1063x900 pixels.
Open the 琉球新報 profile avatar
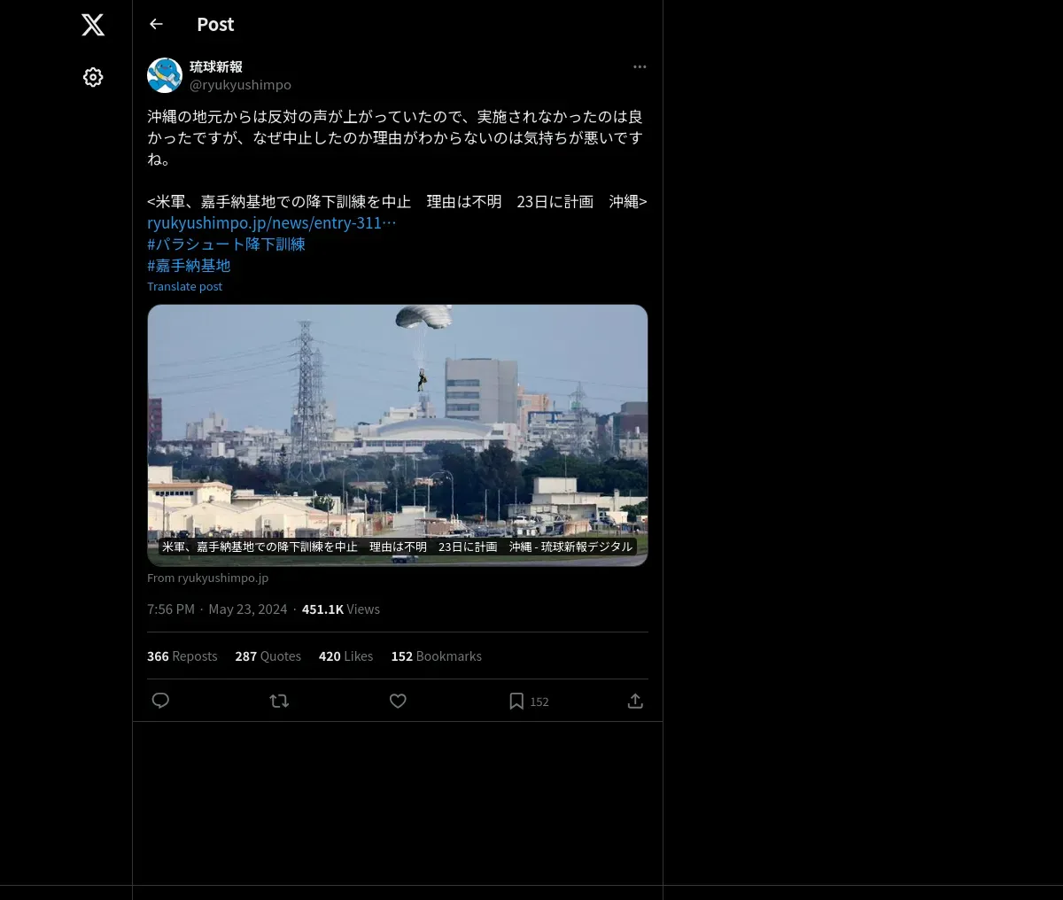click(x=165, y=75)
